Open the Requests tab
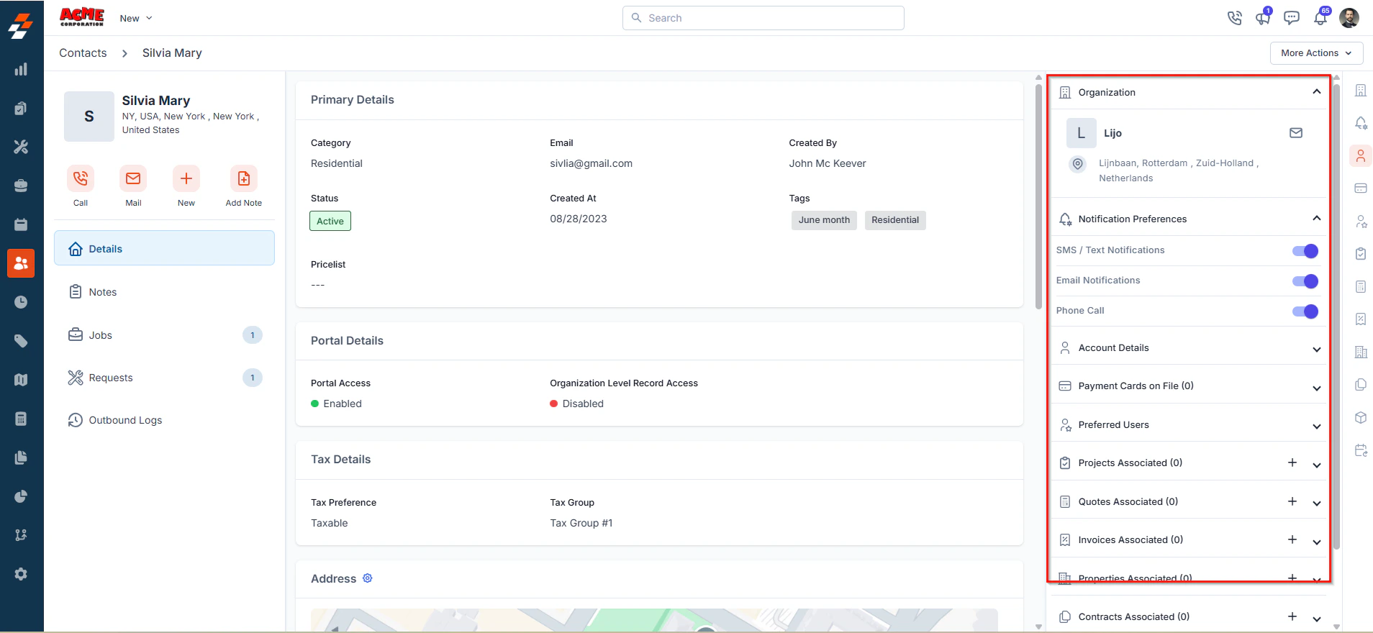Image resolution: width=1373 pixels, height=633 pixels. pyautogui.click(x=164, y=378)
